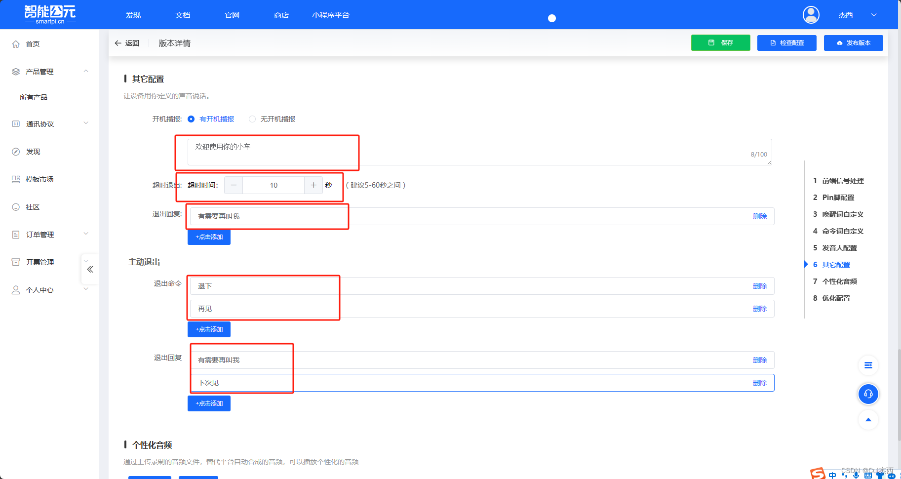The width and height of the screenshot is (901, 479).
Task: Open the 官网 top navigation item
Action: [232, 15]
